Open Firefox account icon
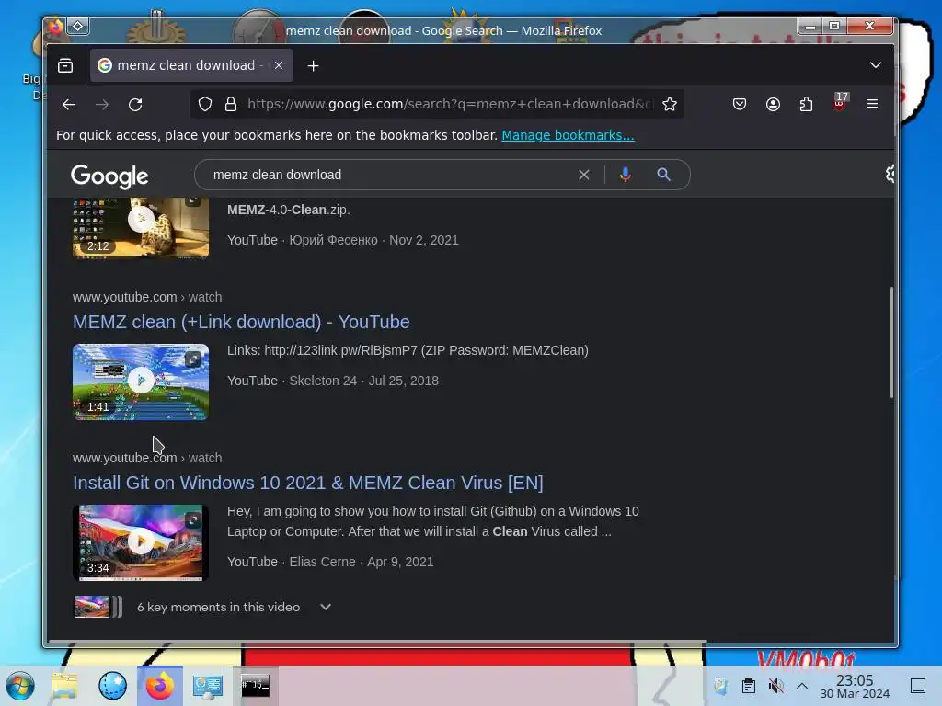This screenshot has width=942, height=706. [x=773, y=105]
